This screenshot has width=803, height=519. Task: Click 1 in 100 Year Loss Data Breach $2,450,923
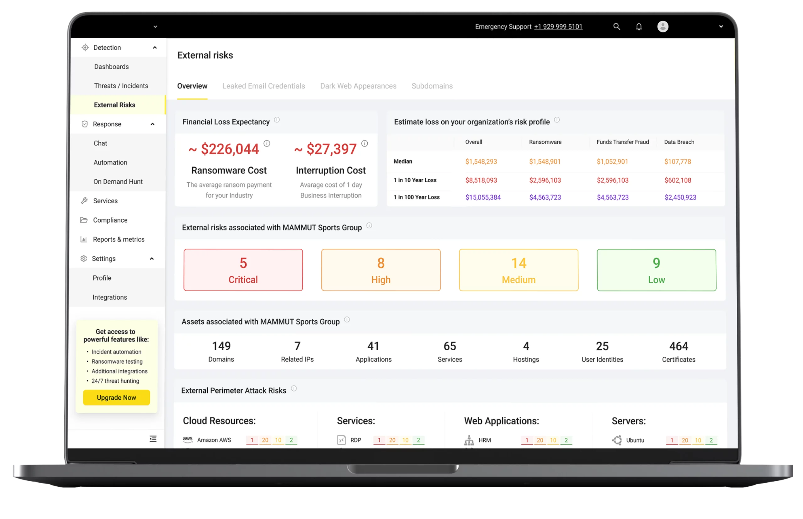680,197
